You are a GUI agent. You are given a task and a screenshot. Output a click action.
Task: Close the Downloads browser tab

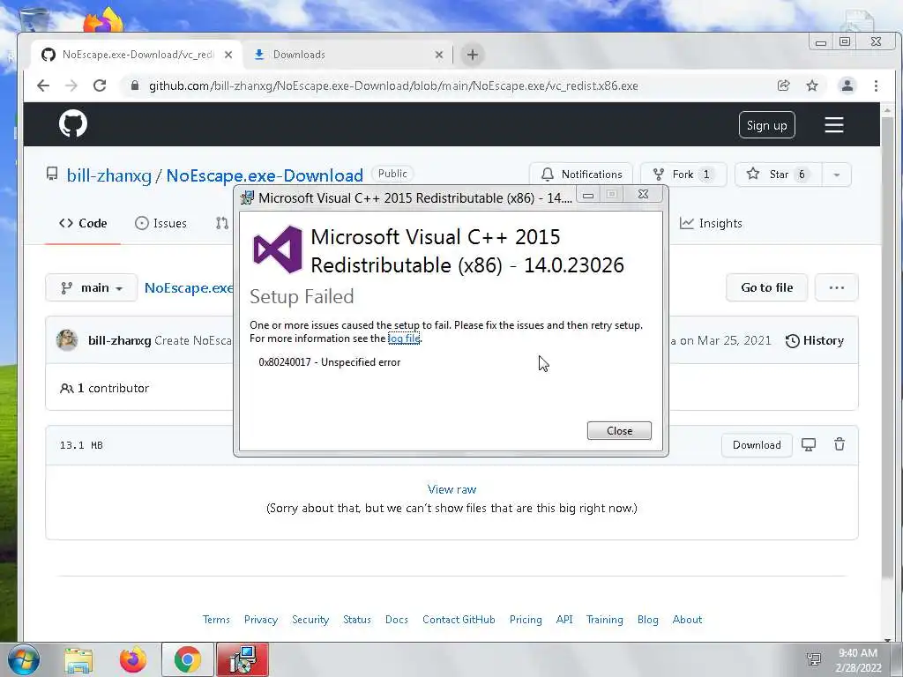point(439,55)
